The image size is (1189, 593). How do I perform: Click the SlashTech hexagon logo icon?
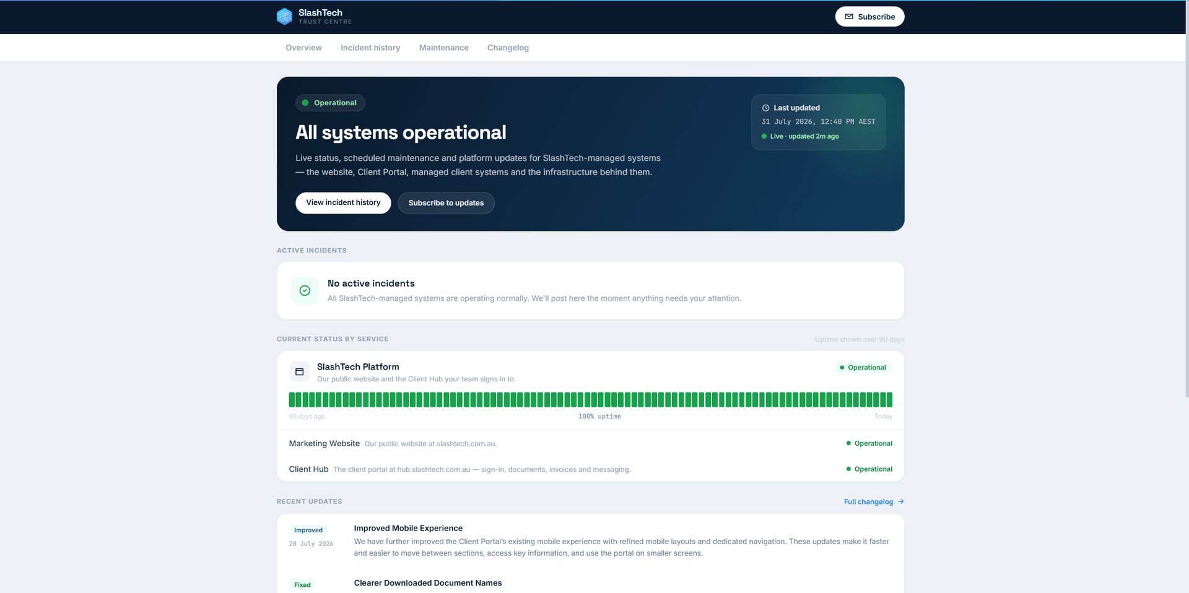click(284, 17)
